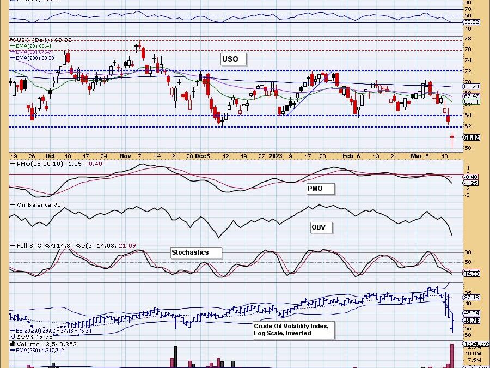Click the Dec date axis label
The image size is (490, 368).
click(x=199, y=156)
